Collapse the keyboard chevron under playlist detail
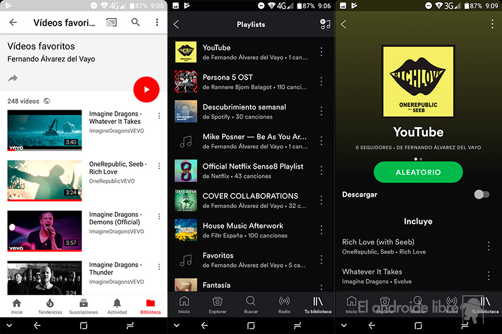Image resolution: width=502 pixels, height=334 pixels. click(344, 326)
